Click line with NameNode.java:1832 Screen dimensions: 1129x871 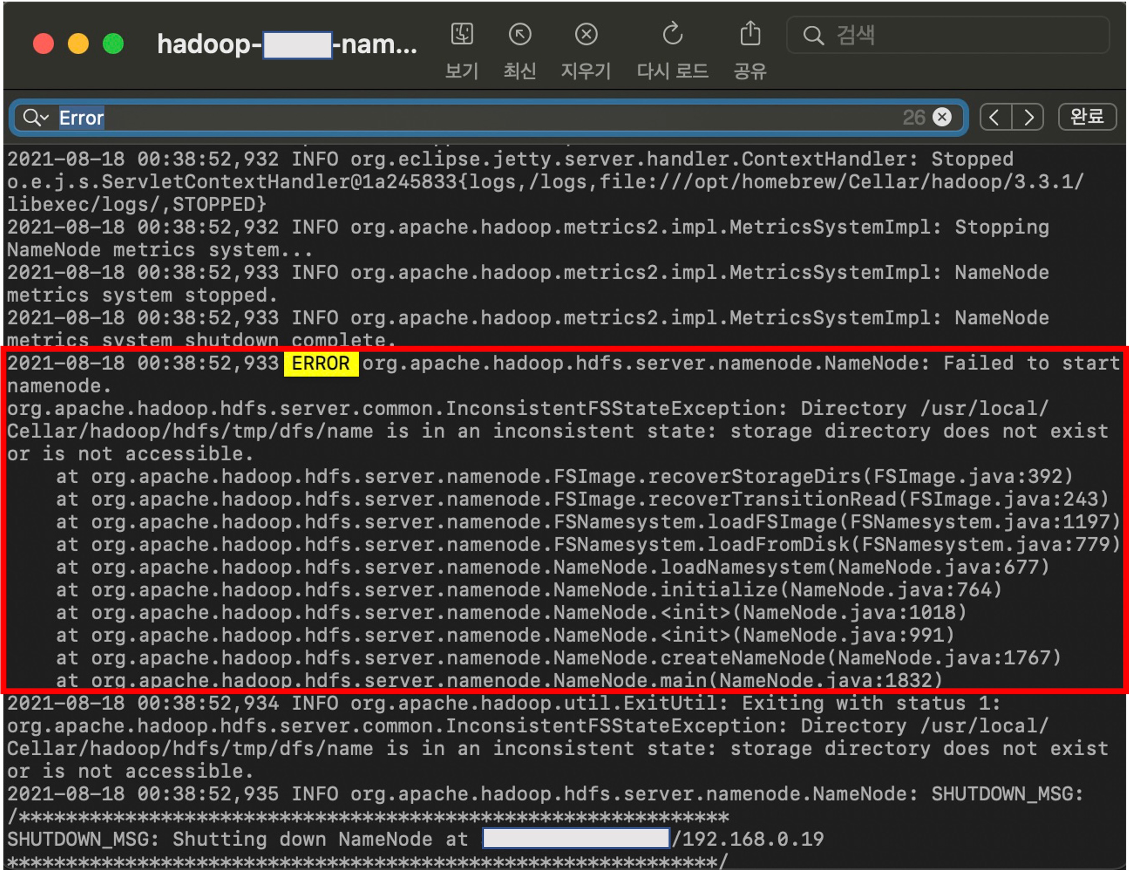point(499,680)
